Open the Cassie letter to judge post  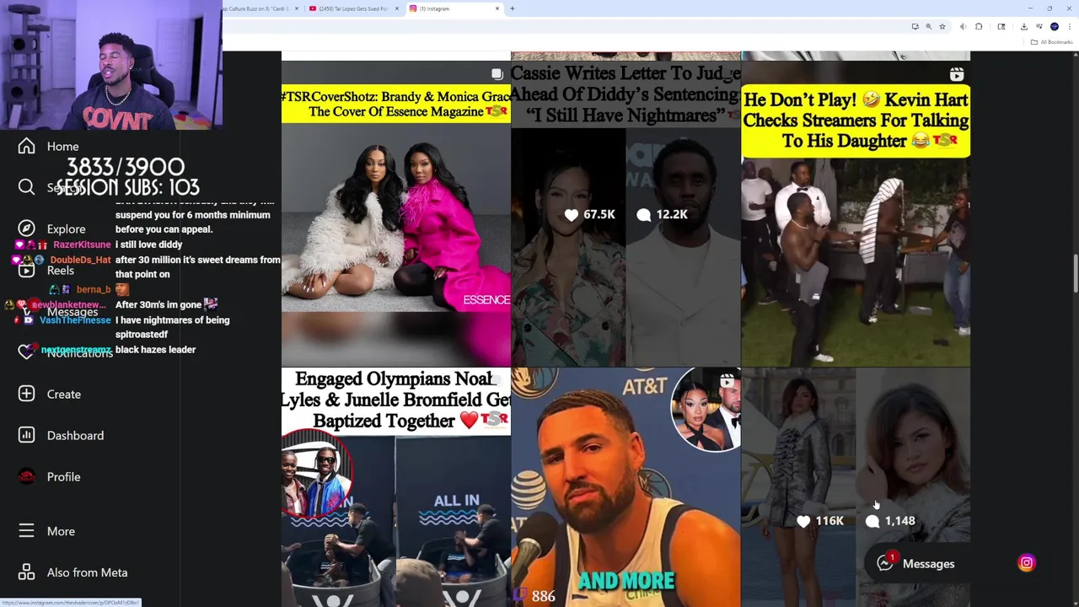click(x=625, y=214)
